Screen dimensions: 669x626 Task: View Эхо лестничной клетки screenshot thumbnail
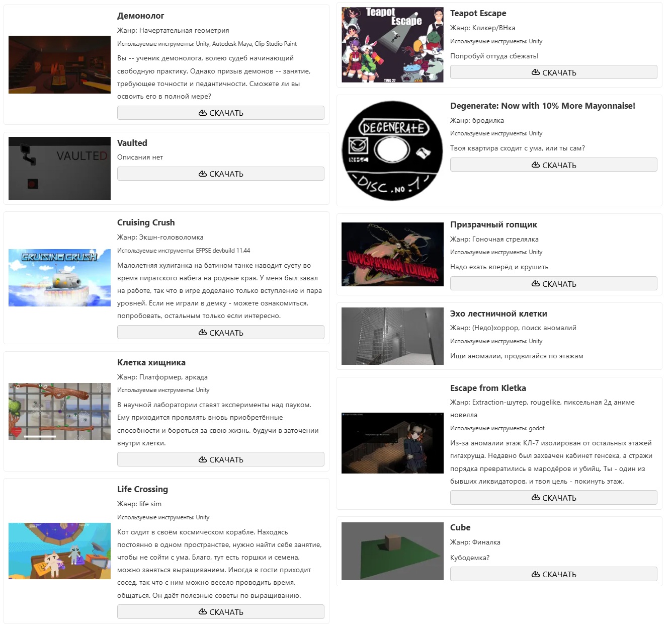coord(392,336)
